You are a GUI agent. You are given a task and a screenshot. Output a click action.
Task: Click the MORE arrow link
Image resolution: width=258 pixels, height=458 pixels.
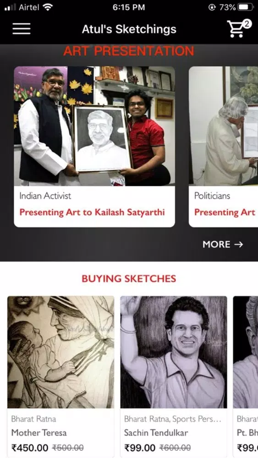pyautogui.click(x=223, y=244)
